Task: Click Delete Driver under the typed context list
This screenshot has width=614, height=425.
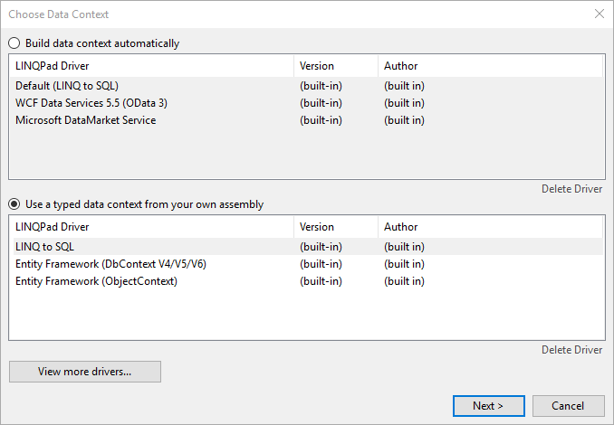Action: pyautogui.click(x=571, y=350)
